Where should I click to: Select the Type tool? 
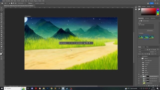(x=1, y=40)
